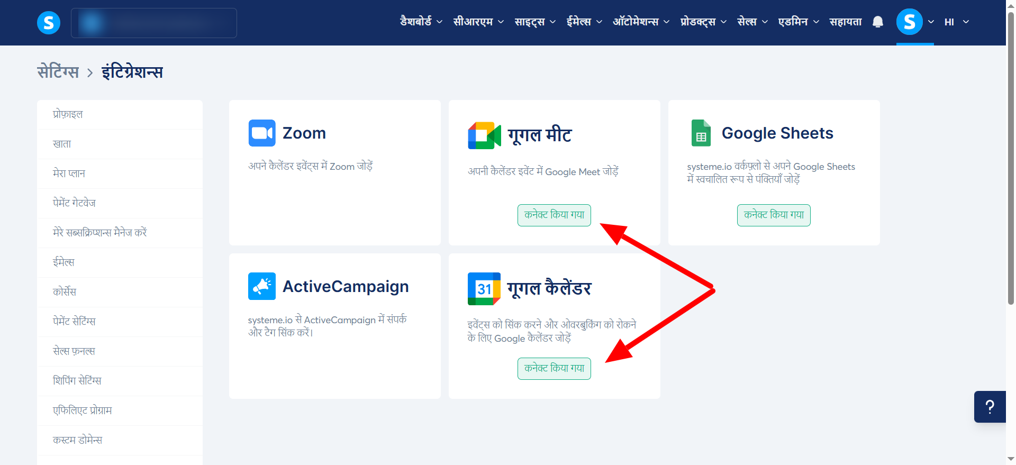Open पेमेंट गेटवेज settings

coord(120,203)
